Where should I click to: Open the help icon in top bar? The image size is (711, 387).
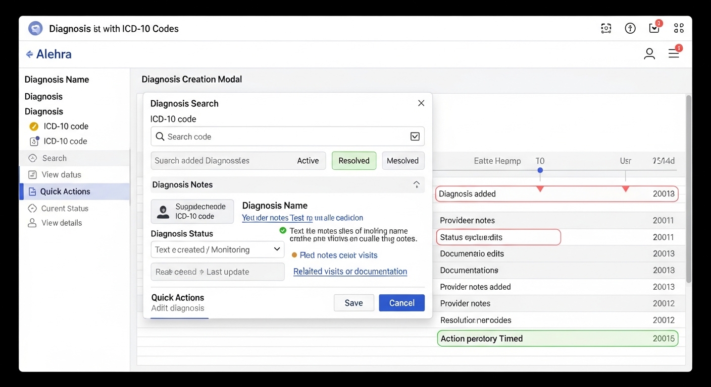(x=630, y=29)
